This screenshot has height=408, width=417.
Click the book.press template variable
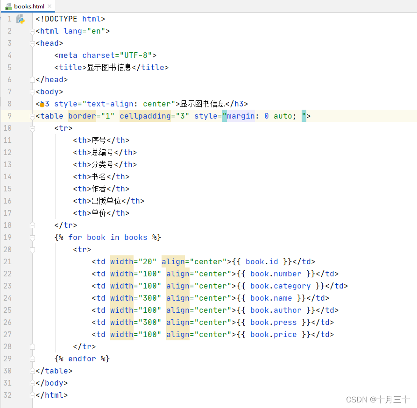click(x=273, y=323)
